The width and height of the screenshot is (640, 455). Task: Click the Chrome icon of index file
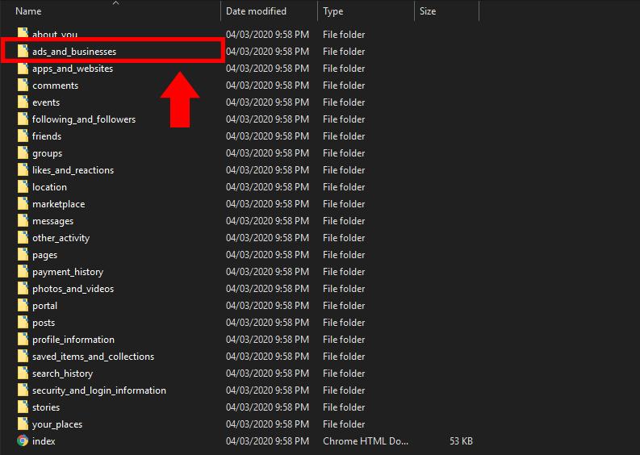coord(23,440)
